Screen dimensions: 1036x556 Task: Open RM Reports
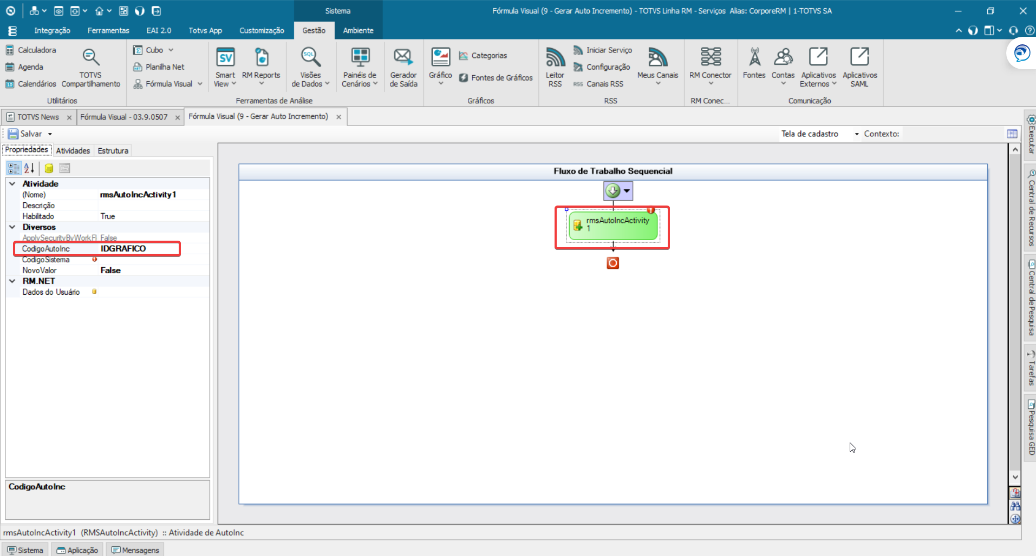point(261,68)
